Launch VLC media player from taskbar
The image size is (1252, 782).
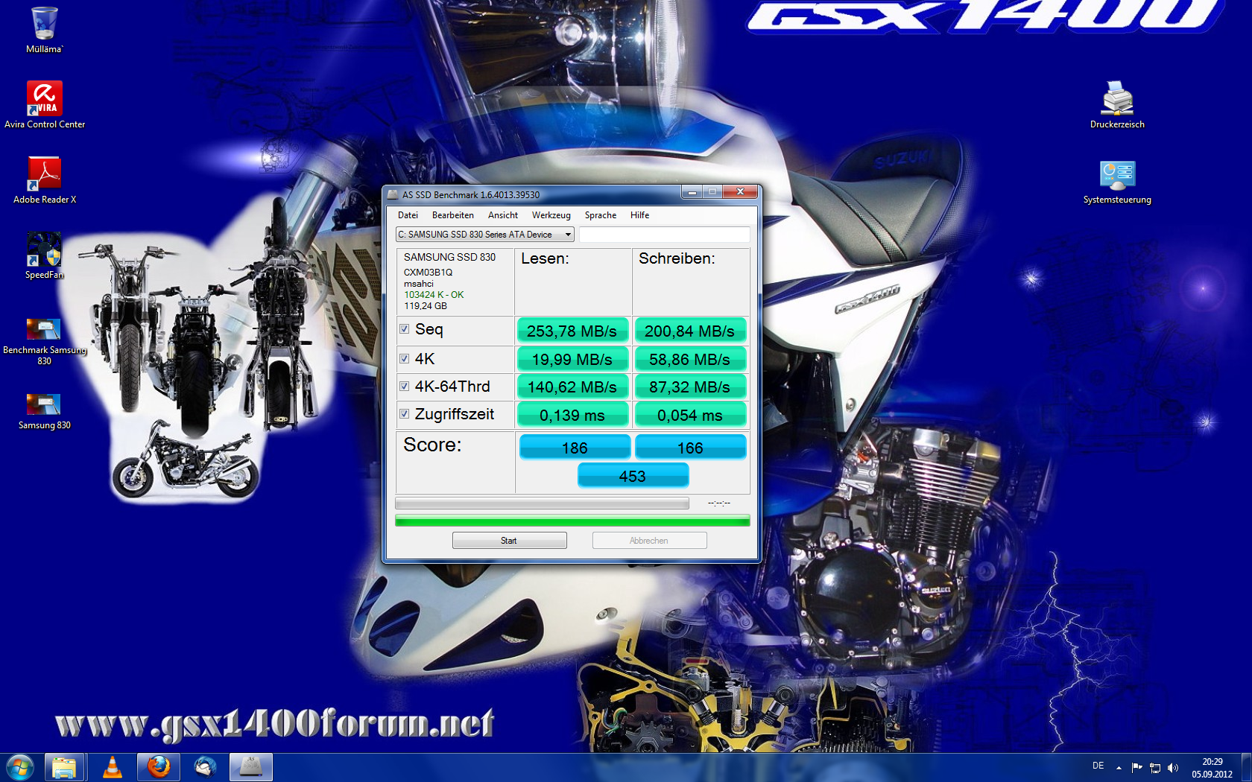click(x=113, y=767)
